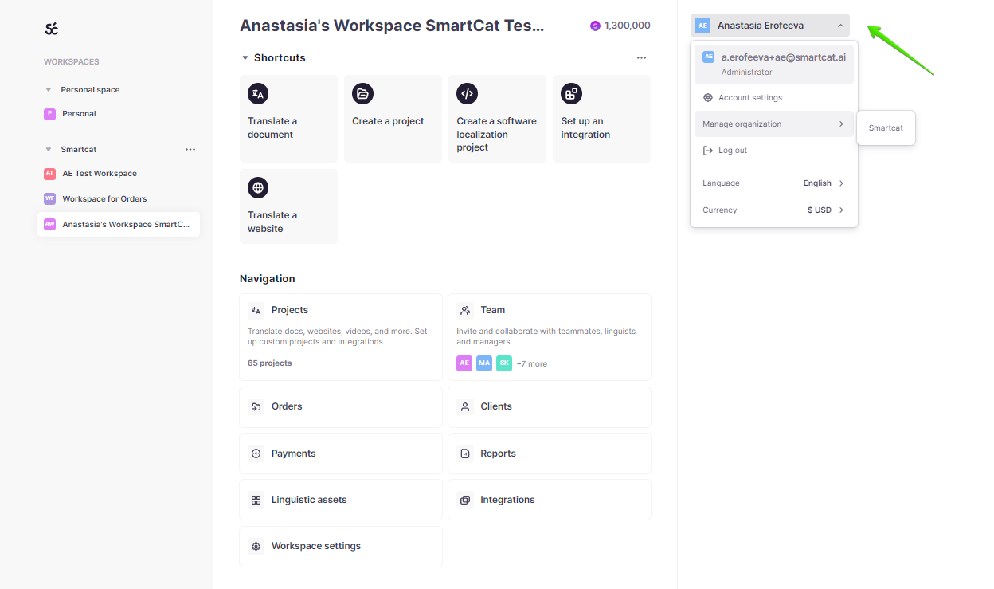The width and height of the screenshot is (994, 589).
Task: Click the SK avatar in Team card
Action: click(504, 363)
